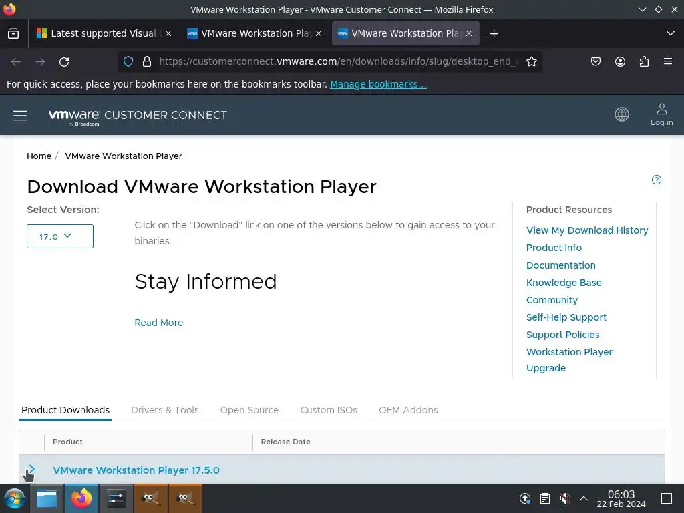The image size is (684, 513).
Task: Click Firefox icon in taskbar
Action: pyautogui.click(x=81, y=498)
